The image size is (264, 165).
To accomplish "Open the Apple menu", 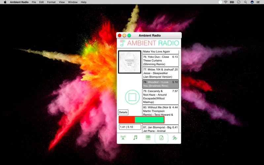I will (x=5, y=2).
